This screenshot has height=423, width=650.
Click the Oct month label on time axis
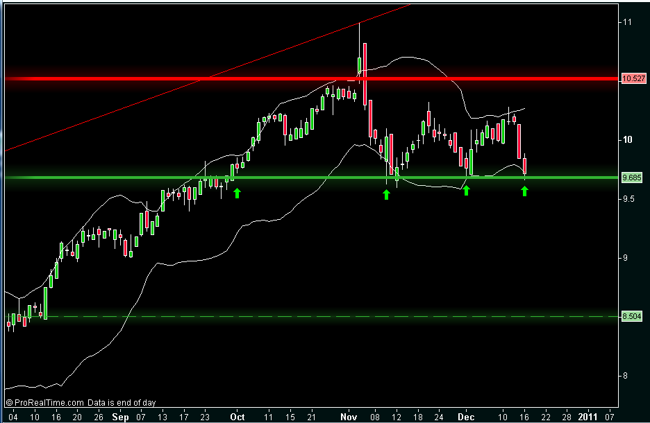(x=237, y=417)
